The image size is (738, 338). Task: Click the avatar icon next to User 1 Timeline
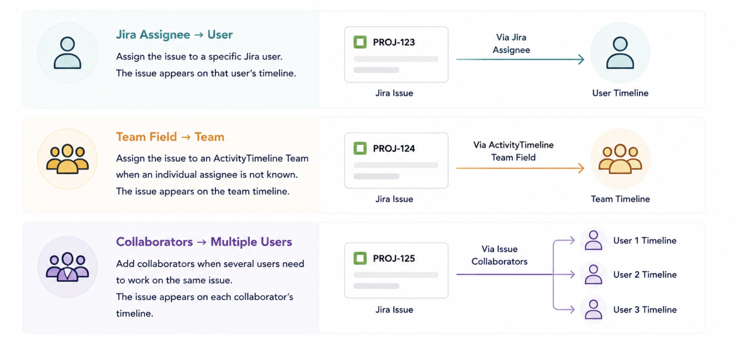click(x=593, y=240)
